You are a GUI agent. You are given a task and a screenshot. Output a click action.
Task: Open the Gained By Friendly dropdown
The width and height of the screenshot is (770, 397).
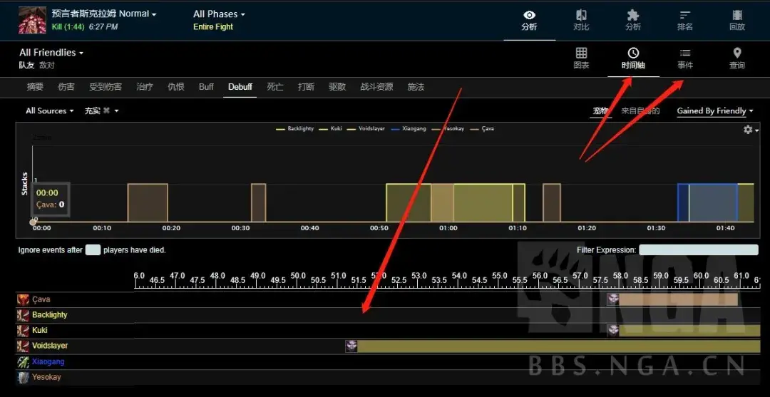[x=715, y=111]
